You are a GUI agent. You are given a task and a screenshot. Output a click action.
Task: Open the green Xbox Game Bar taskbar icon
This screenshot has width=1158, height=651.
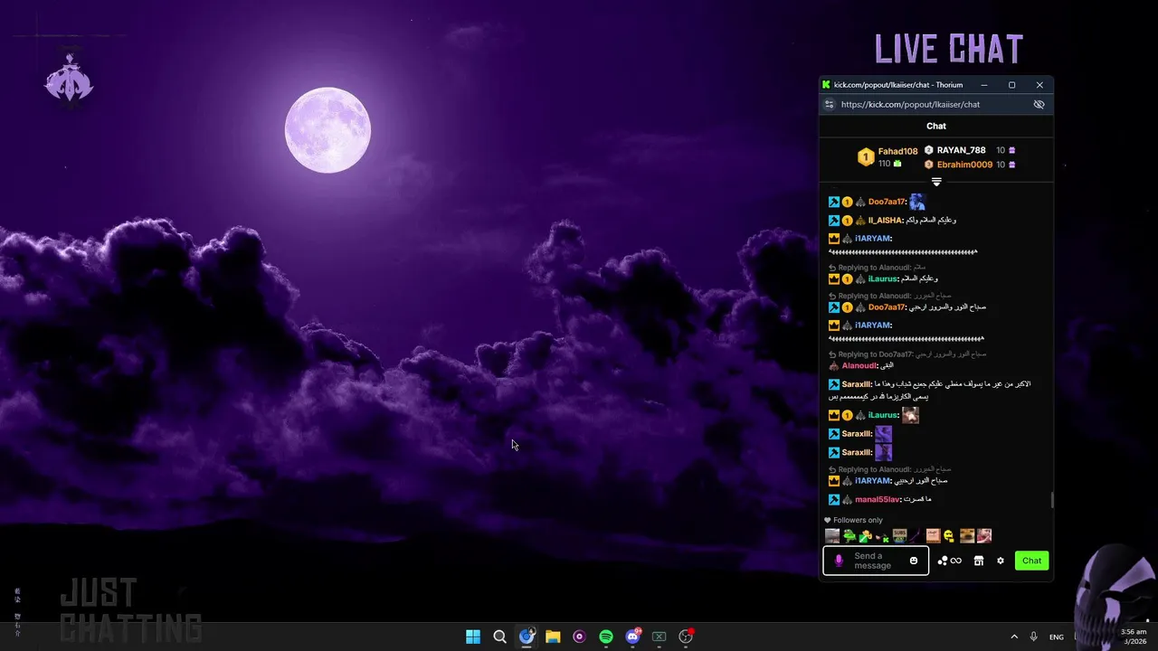[x=660, y=637]
